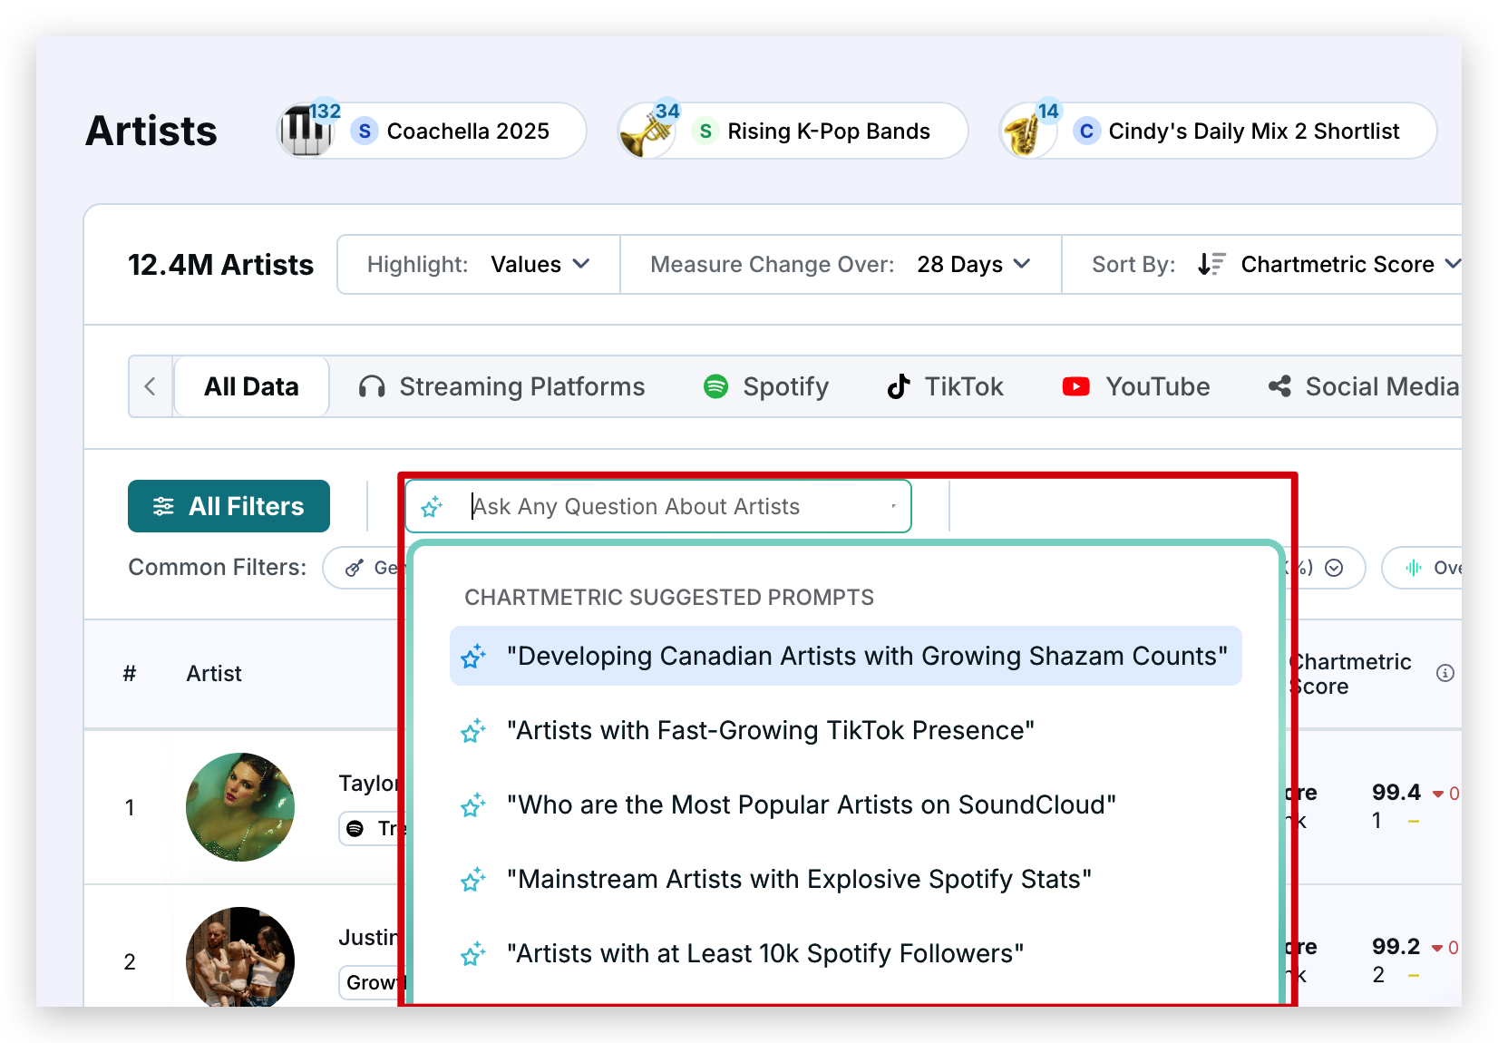1498x1043 pixels.
Task: Click the left arrow to scroll tabs back
Action: [x=151, y=386]
